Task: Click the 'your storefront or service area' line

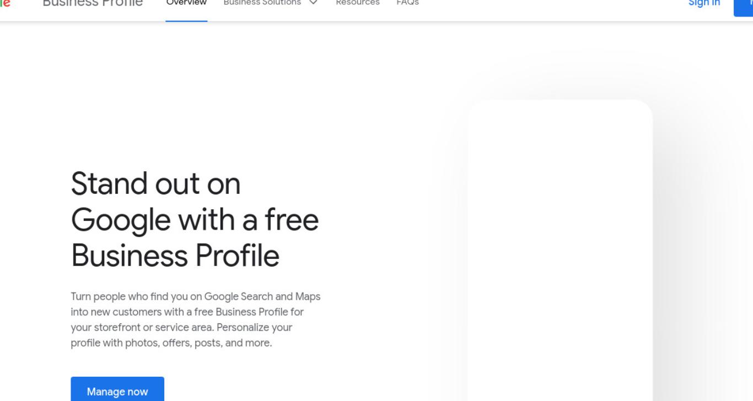Action: pos(181,327)
